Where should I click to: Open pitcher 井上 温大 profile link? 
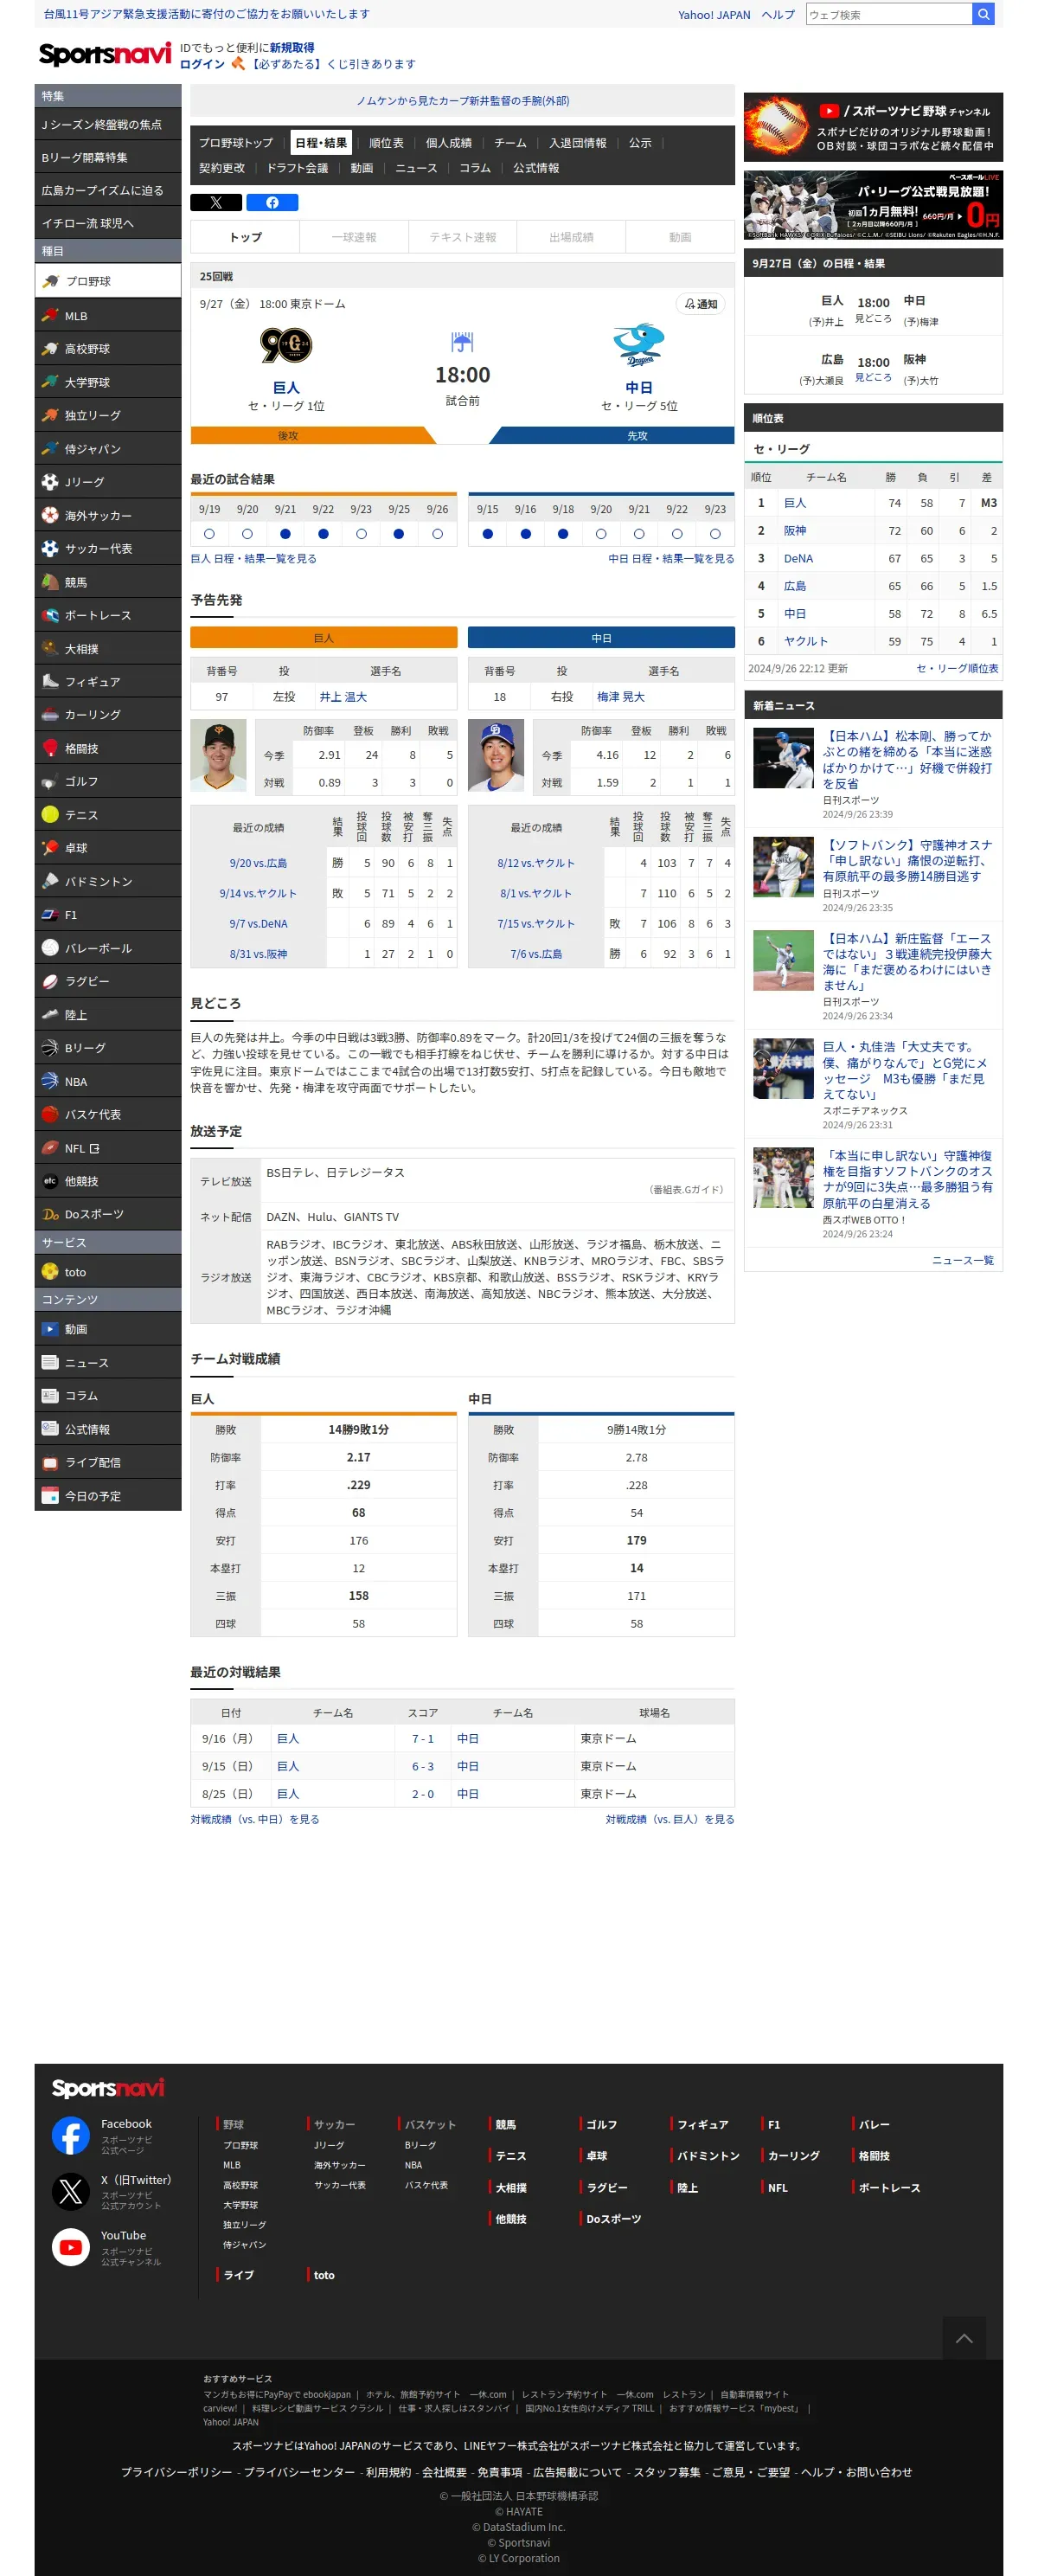pos(343,697)
